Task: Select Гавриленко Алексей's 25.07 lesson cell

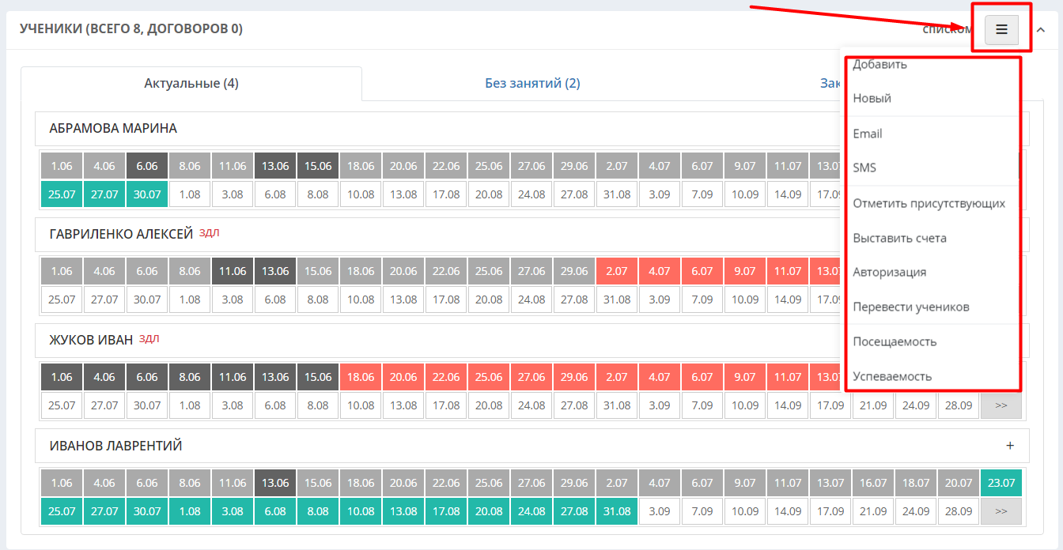Action: (62, 299)
